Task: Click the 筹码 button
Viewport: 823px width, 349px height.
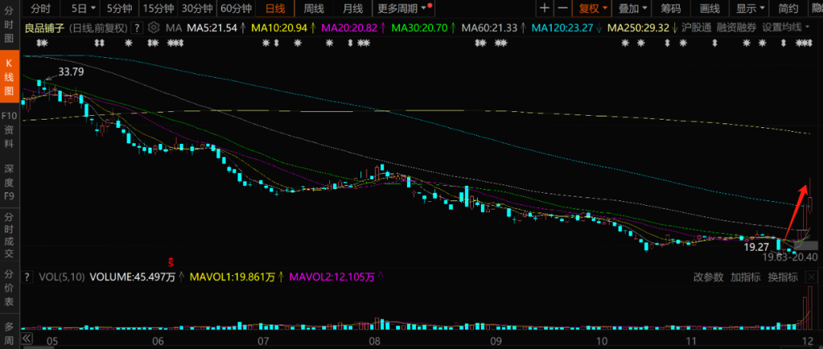Action: [x=671, y=8]
